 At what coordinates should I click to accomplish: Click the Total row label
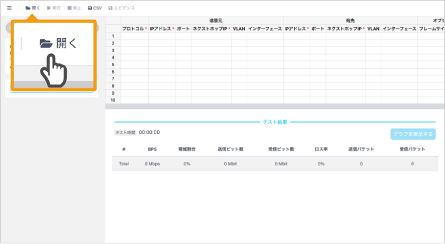[x=124, y=164]
